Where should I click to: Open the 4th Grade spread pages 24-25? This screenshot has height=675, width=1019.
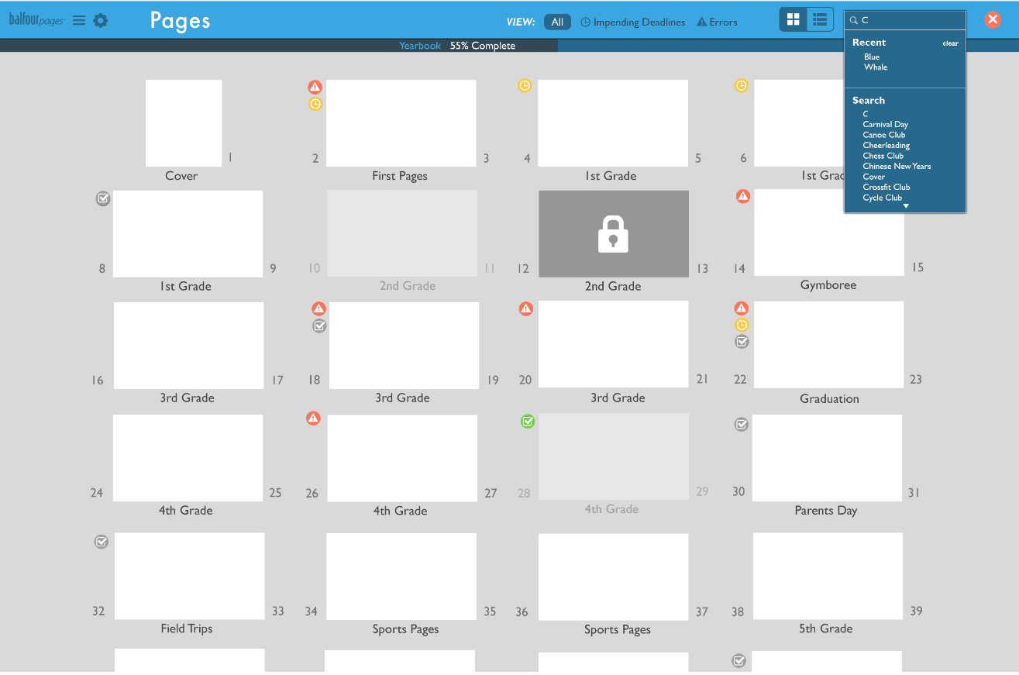pos(188,458)
